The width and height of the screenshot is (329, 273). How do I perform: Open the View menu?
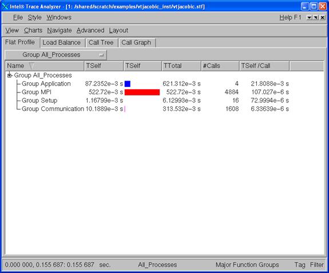pyautogui.click(x=12, y=30)
